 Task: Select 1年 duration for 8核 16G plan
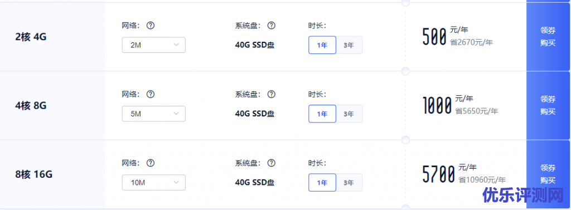(x=322, y=183)
